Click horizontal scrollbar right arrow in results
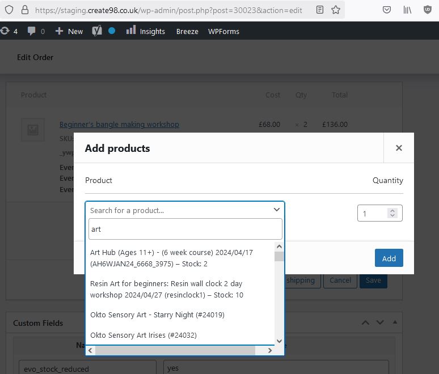Image resolution: width=439 pixels, height=374 pixels. pyautogui.click(x=270, y=350)
